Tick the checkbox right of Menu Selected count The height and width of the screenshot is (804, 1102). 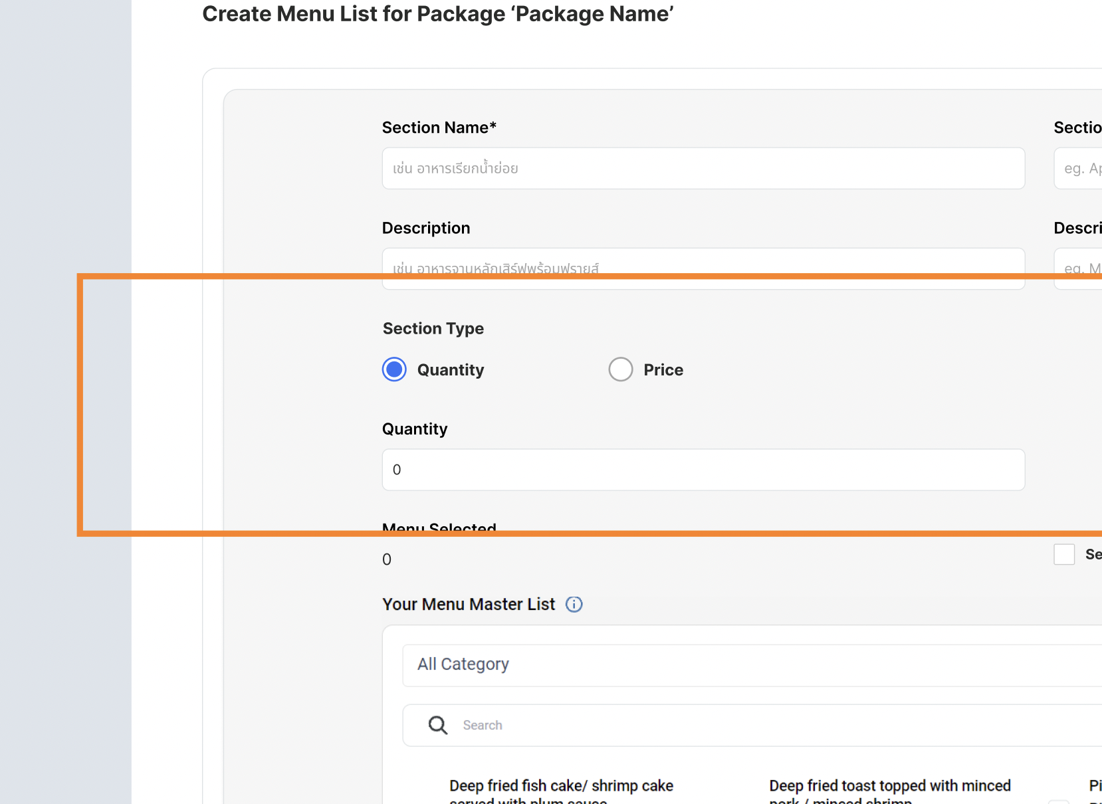pyautogui.click(x=1063, y=554)
